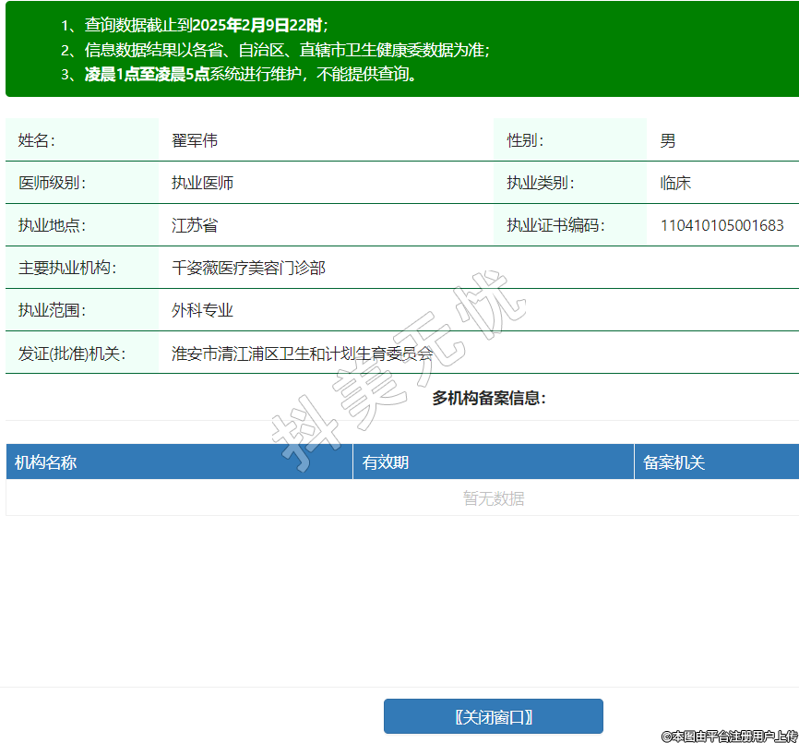
Task: Click the 千姿薇医疗美容门诊部 institution text
Action: (248, 268)
